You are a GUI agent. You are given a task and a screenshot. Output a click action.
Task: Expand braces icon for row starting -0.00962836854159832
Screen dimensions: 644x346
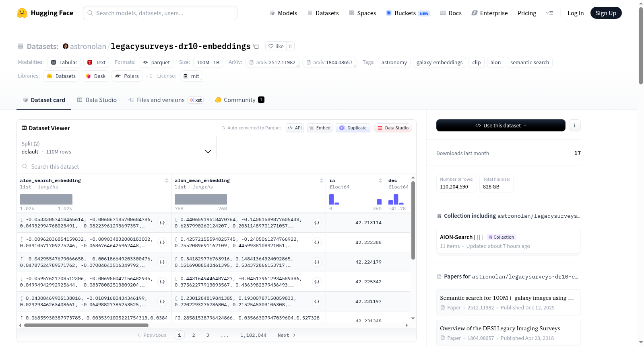coord(162,242)
